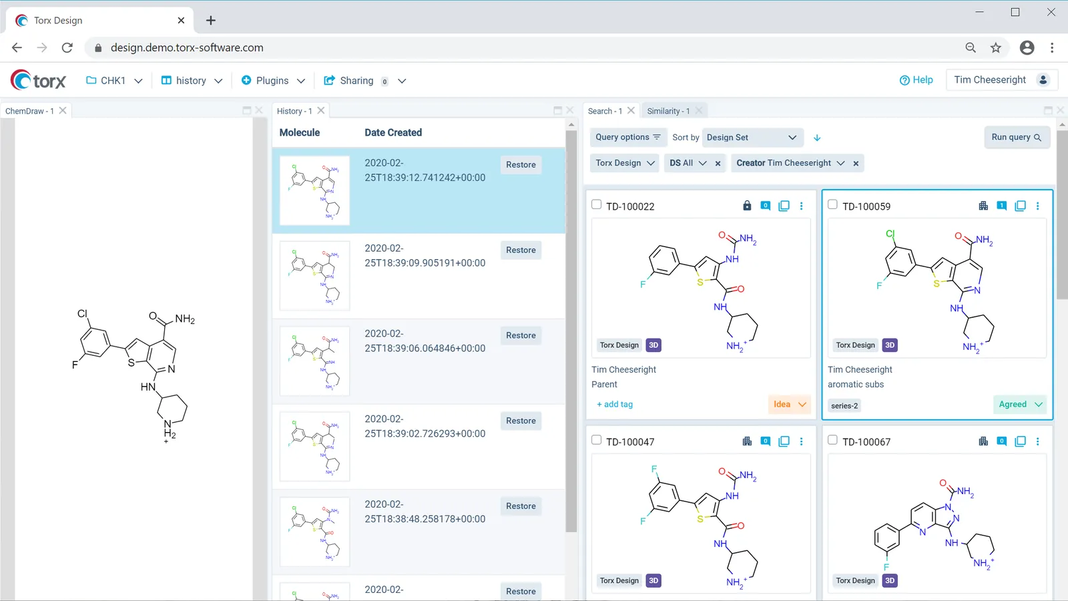Click organization building icon on TD-100047
Viewport: 1068px width, 601px height.
click(747, 441)
